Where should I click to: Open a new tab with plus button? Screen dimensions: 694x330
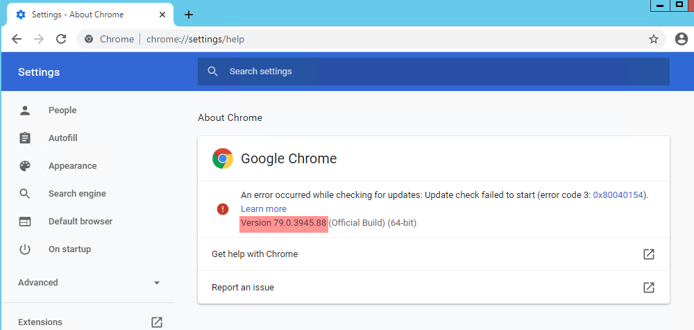[189, 15]
